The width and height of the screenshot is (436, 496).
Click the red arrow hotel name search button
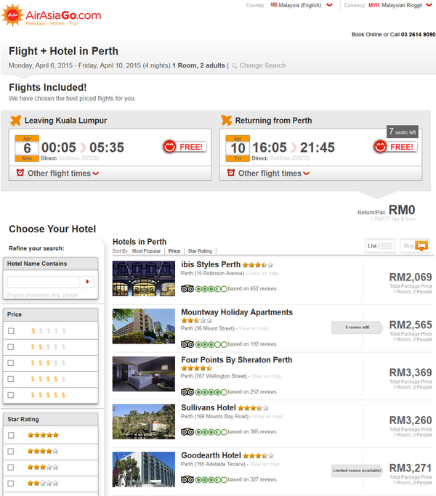tap(87, 282)
